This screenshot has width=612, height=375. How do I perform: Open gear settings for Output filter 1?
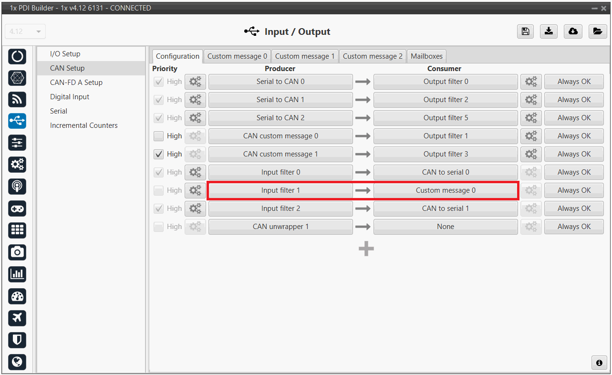point(531,136)
